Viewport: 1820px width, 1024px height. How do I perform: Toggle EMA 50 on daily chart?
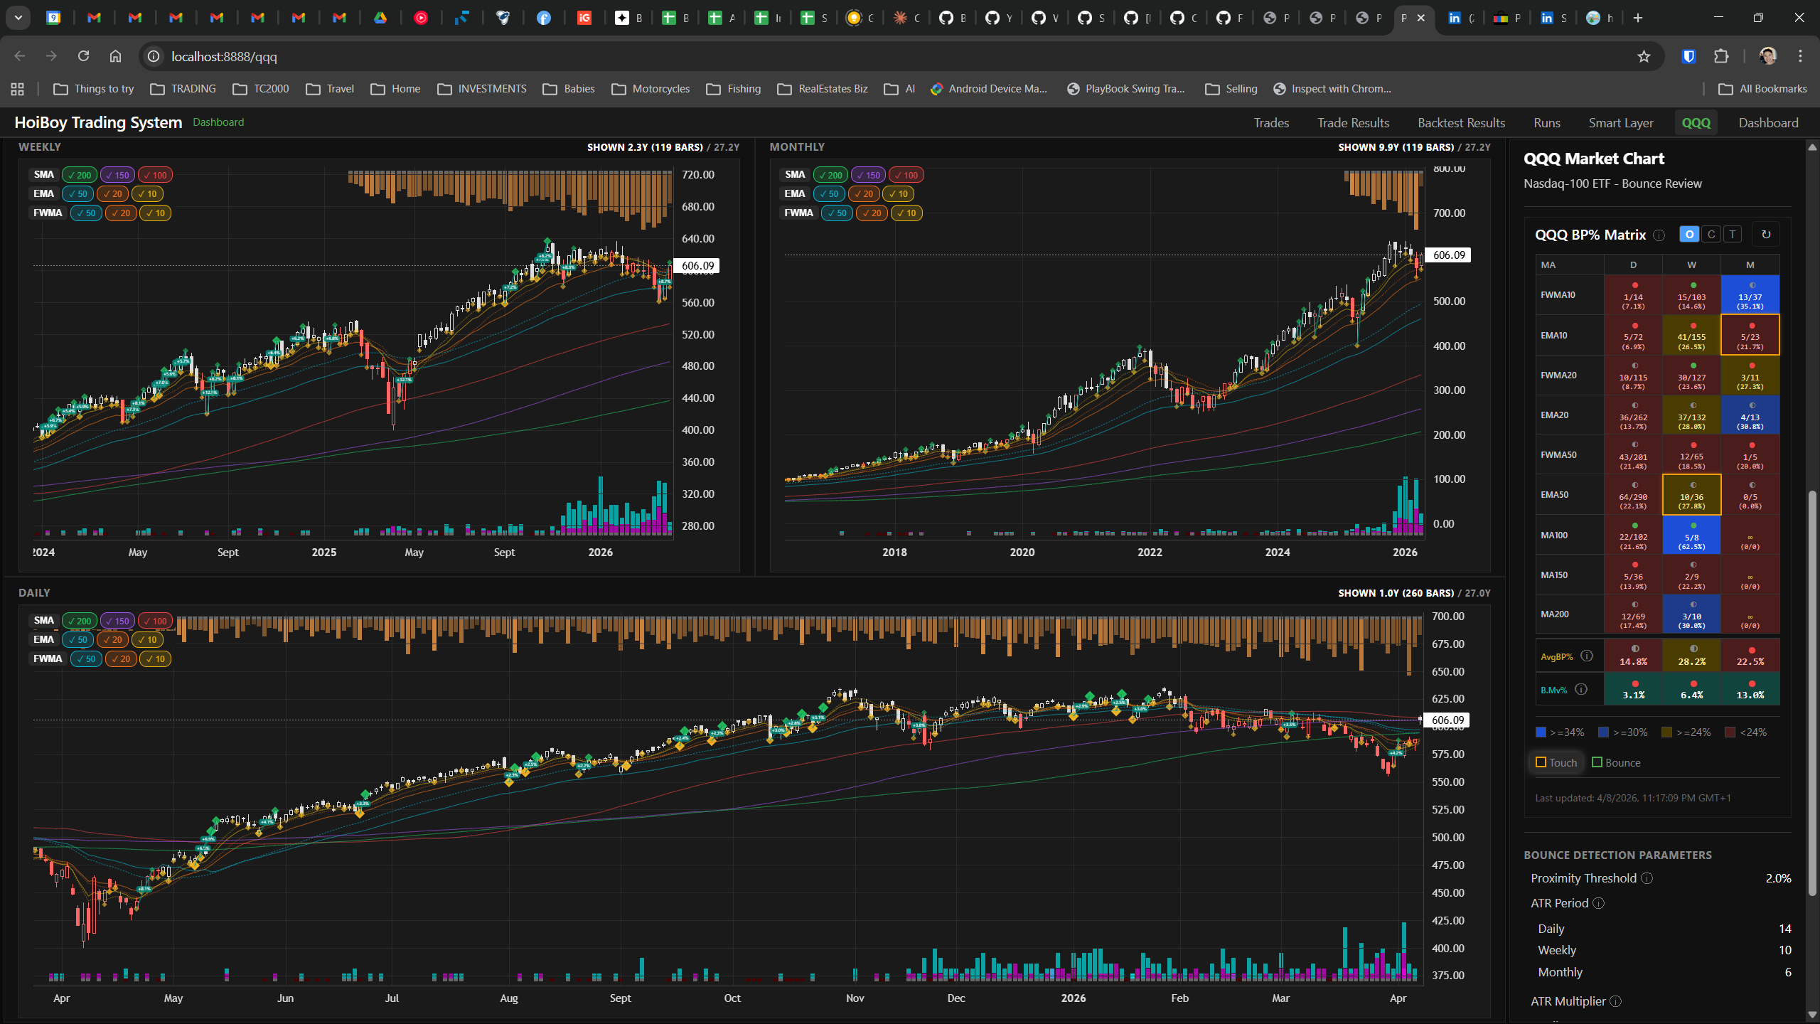coord(79,639)
